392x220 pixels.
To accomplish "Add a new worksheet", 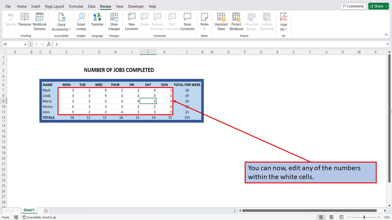I will tap(45, 211).
